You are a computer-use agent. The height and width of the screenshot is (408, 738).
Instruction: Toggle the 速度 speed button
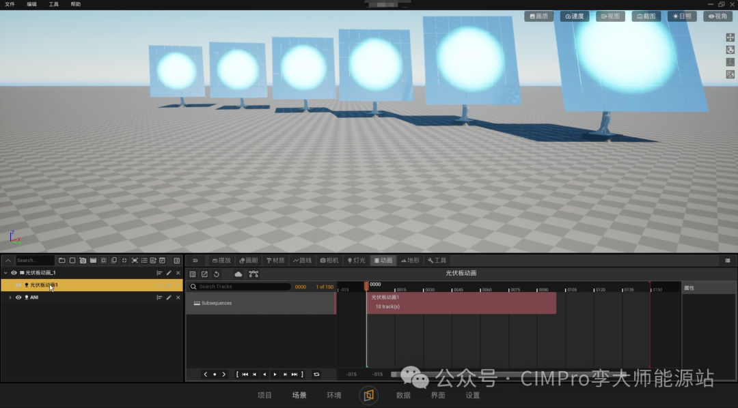(x=575, y=16)
